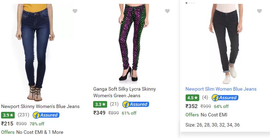The width and height of the screenshot is (270, 138).
Task: Toggle wishlist heart on Ganga Green Jeans
Action: pyautogui.click(x=167, y=11)
